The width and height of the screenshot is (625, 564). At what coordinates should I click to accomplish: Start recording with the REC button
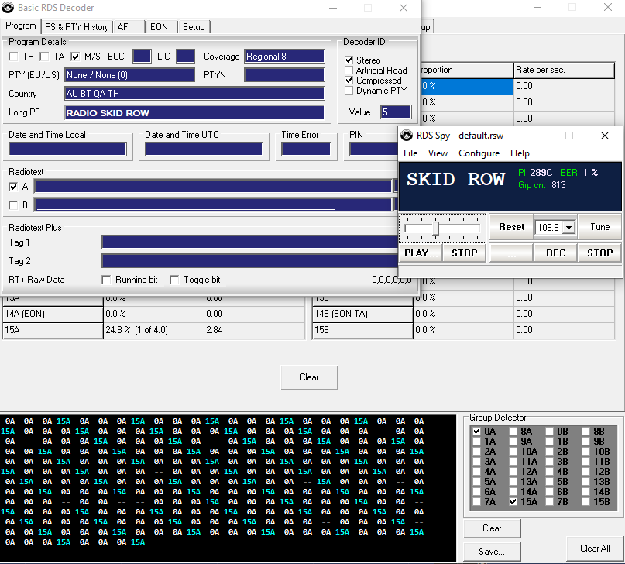tap(555, 253)
